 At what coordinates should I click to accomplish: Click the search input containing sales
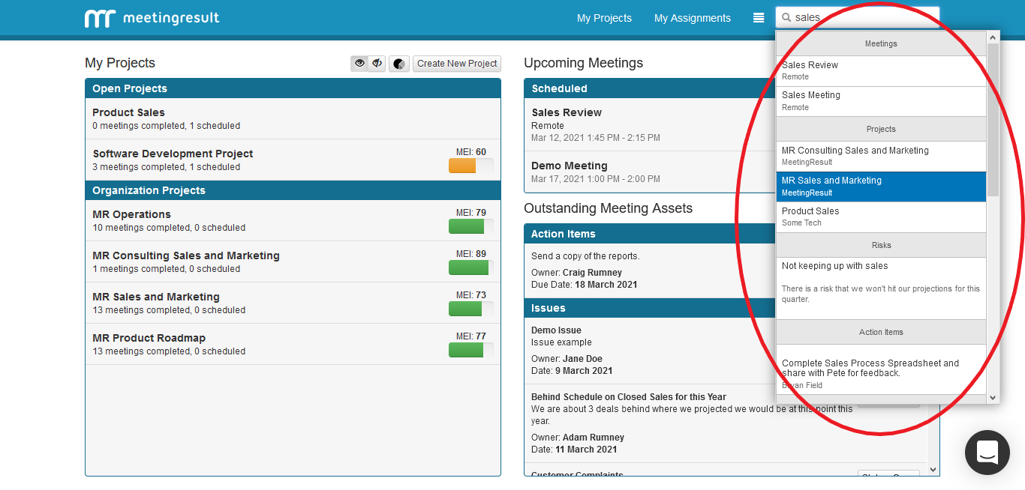[x=863, y=17]
